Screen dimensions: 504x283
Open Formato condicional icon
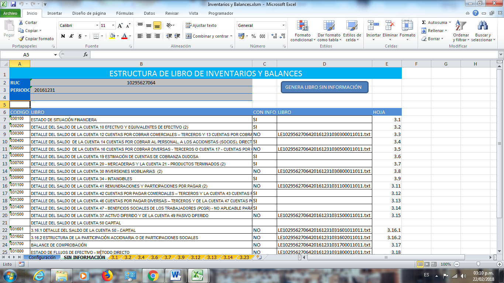(x=303, y=26)
